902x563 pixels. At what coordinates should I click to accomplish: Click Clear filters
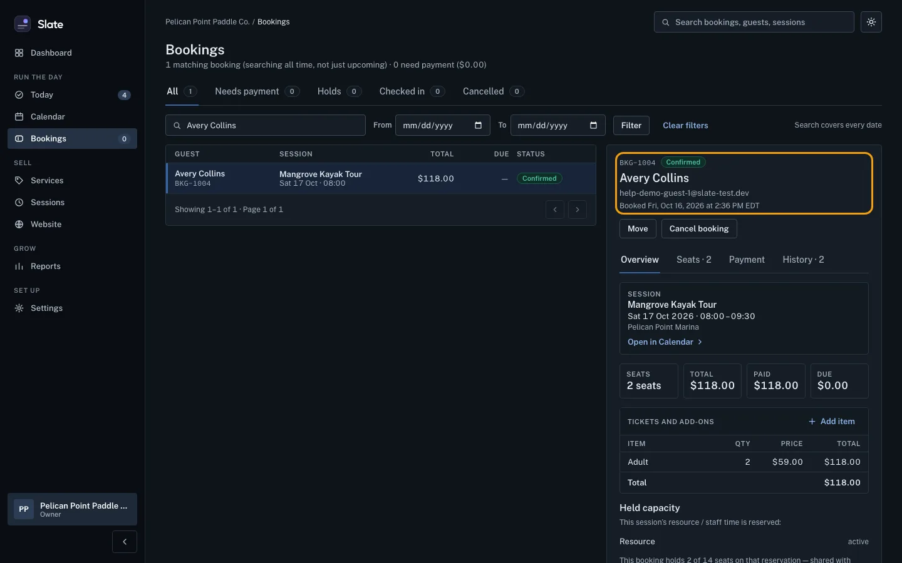tap(685, 125)
